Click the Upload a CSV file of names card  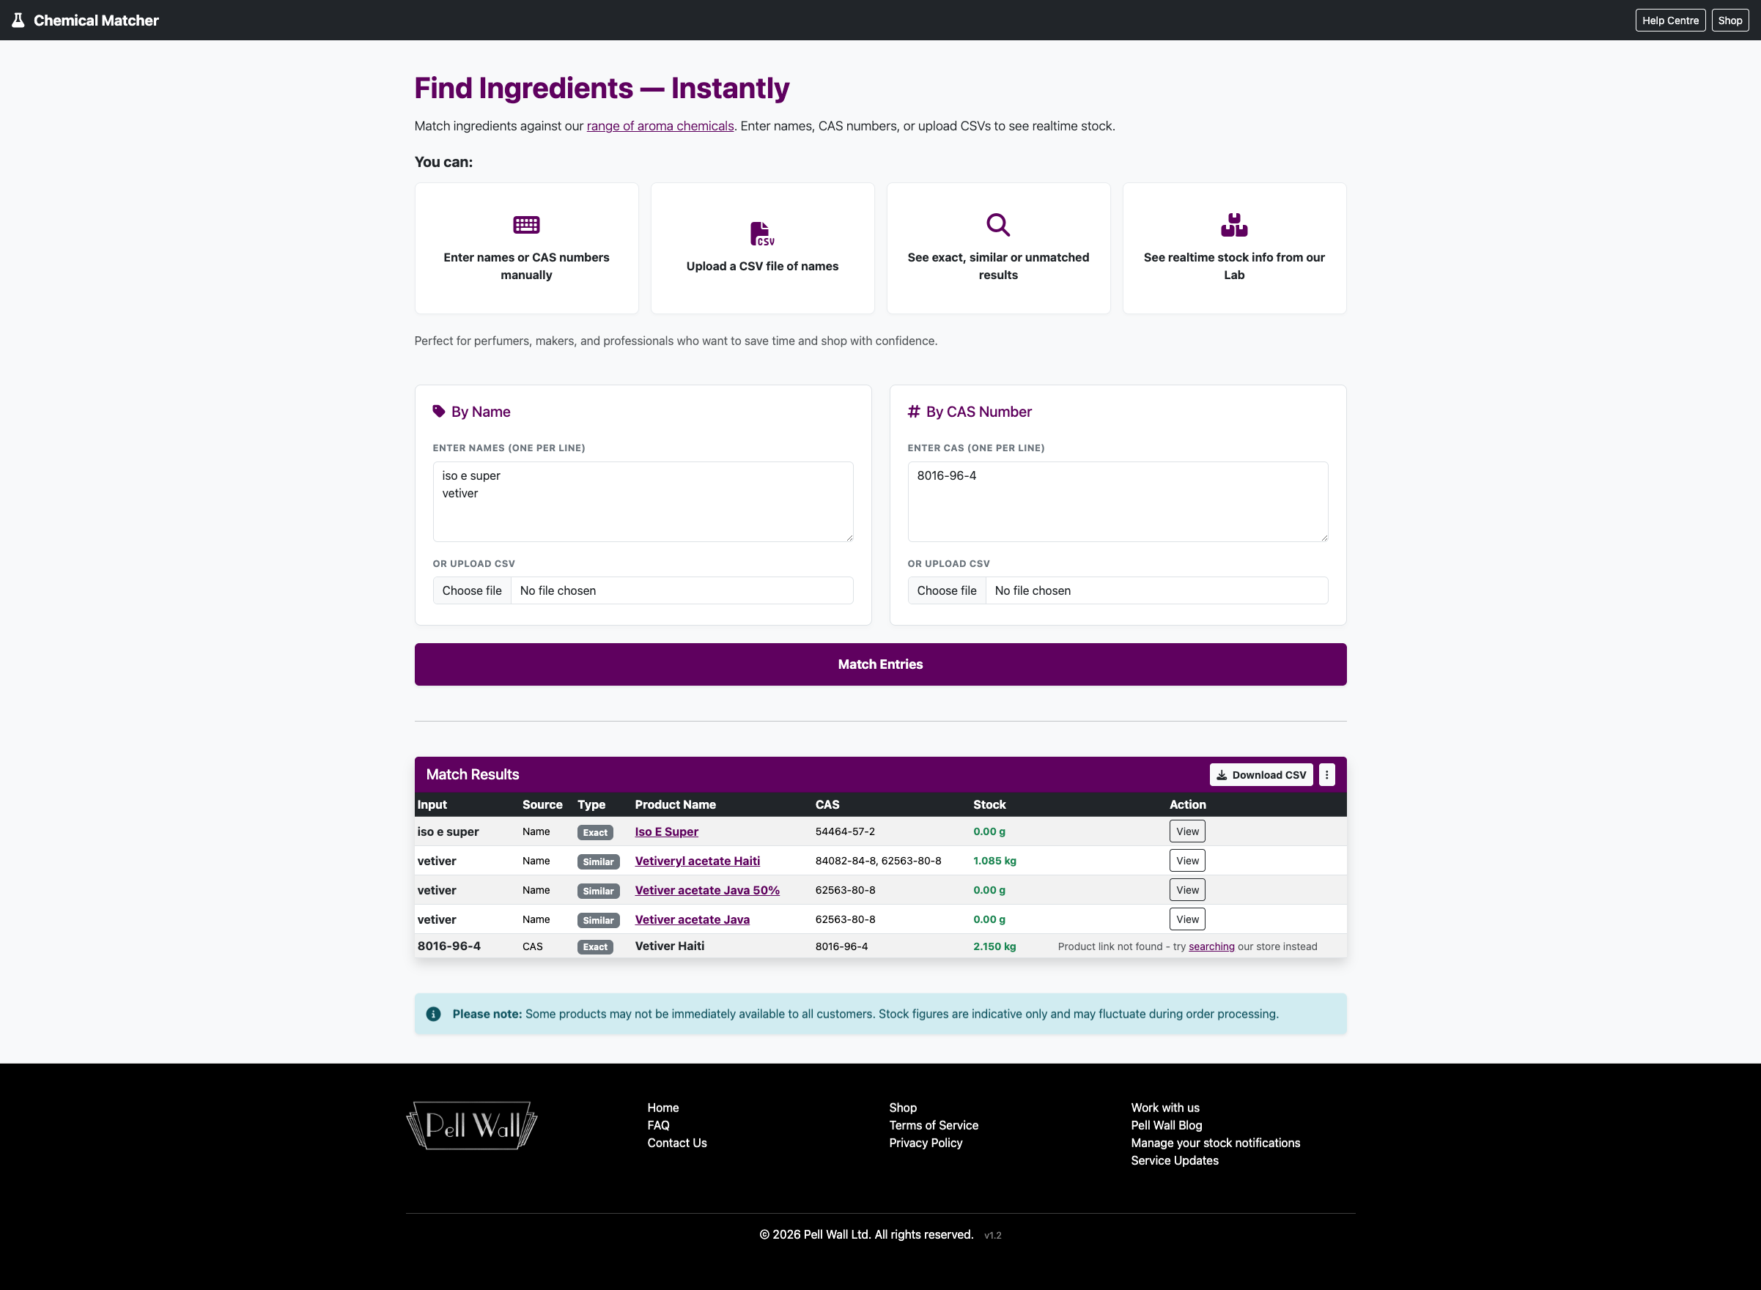click(763, 248)
